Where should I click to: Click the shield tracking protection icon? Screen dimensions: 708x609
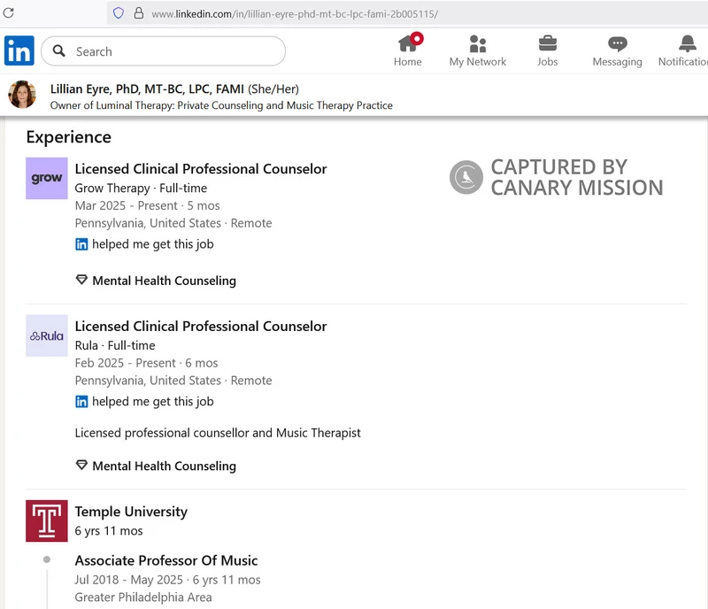point(119,13)
